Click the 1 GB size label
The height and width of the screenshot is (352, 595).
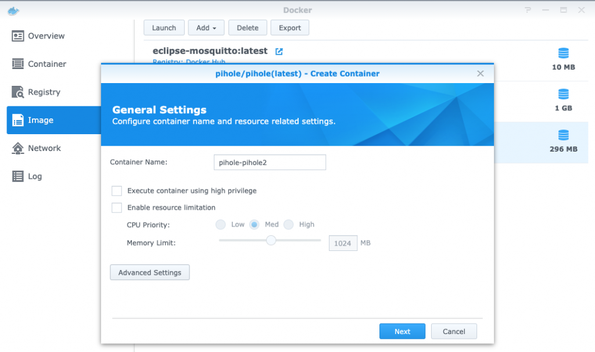(564, 108)
